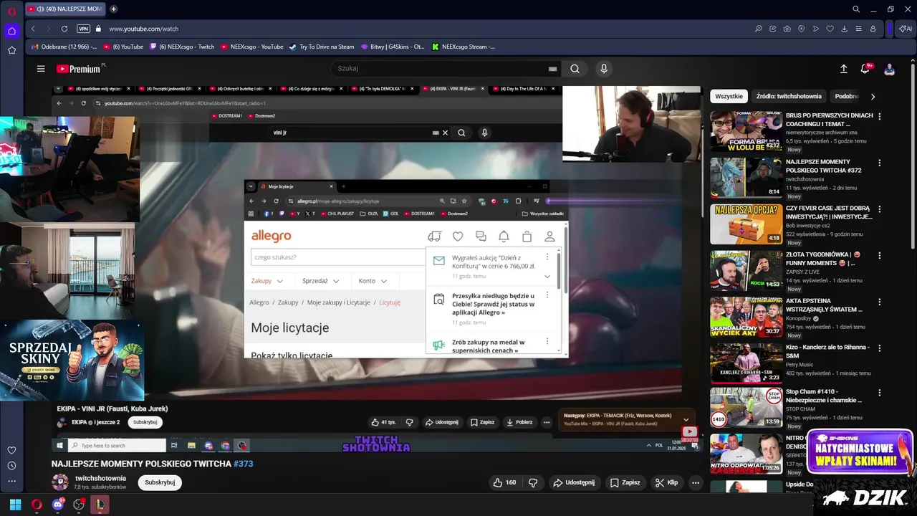
Task: Select the Podobne filter chip
Action: [x=847, y=96]
